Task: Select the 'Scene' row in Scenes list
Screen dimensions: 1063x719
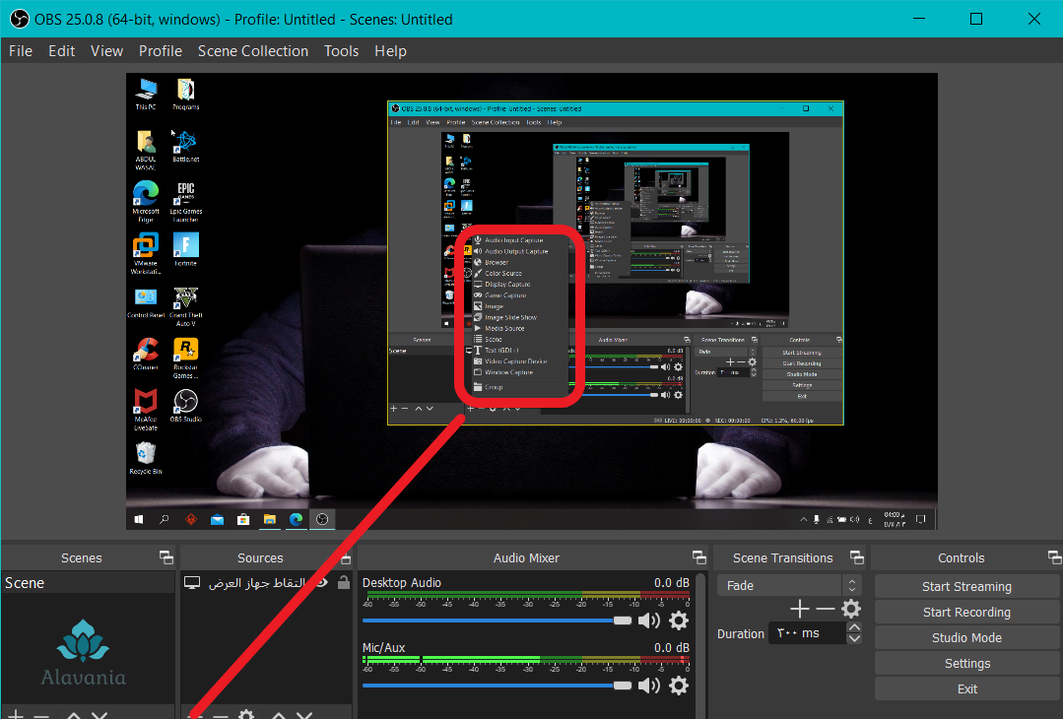Action: tap(88, 583)
